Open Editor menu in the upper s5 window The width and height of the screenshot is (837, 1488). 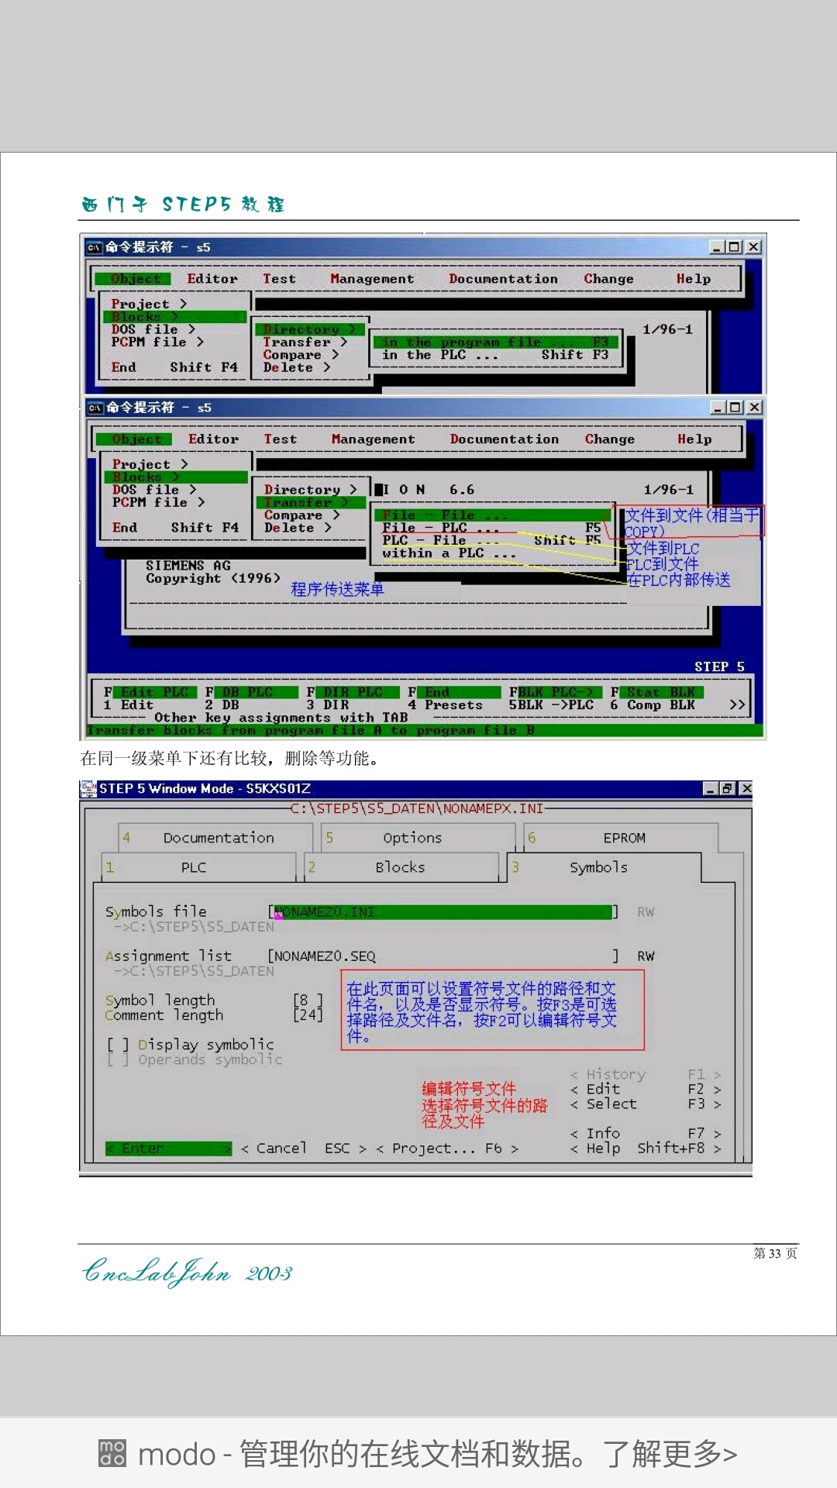212,279
